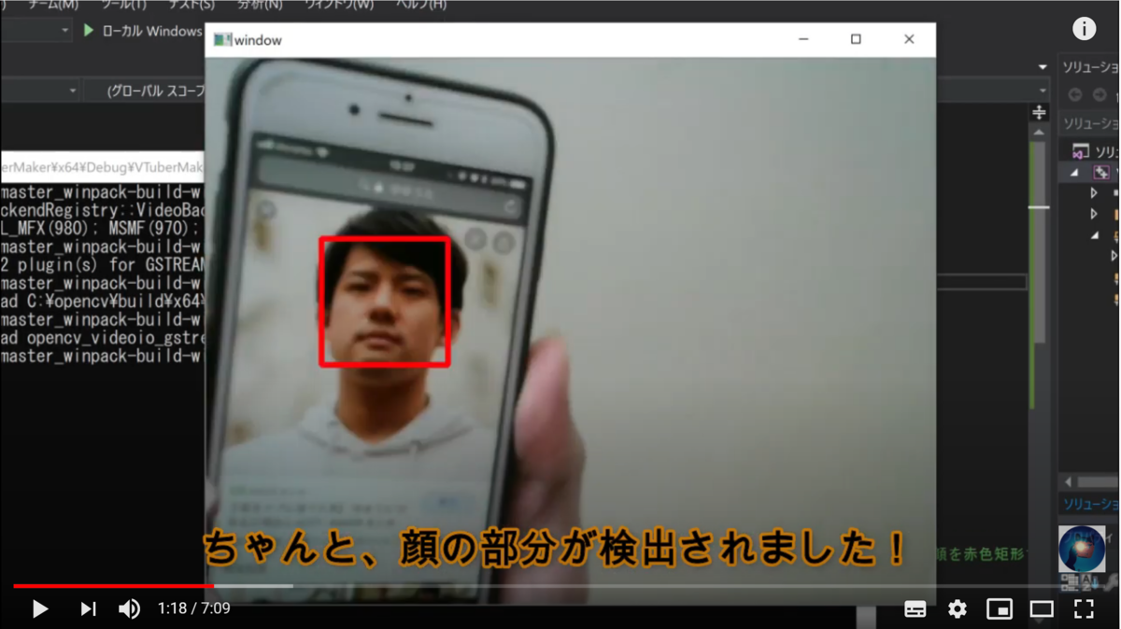
Task: Open the テスト(S) menu
Action: pyautogui.click(x=192, y=5)
